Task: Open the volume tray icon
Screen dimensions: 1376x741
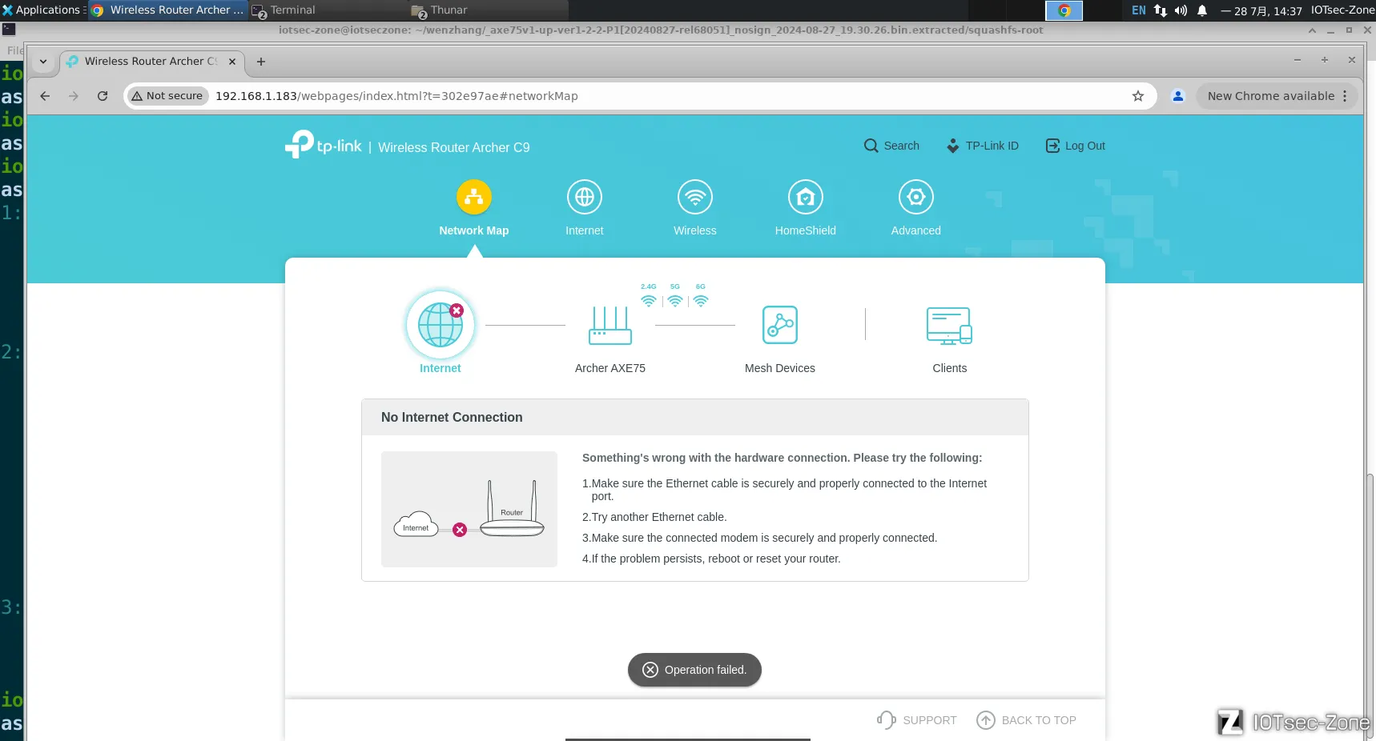Action: [1181, 10]
